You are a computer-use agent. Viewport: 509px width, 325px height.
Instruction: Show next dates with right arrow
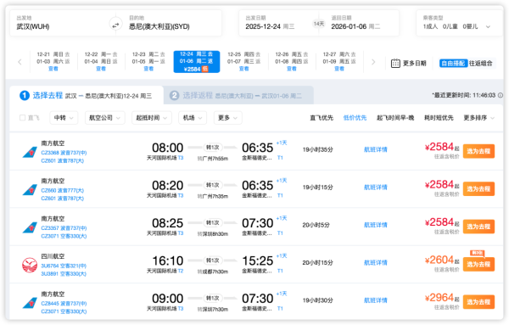coord(373,62)
